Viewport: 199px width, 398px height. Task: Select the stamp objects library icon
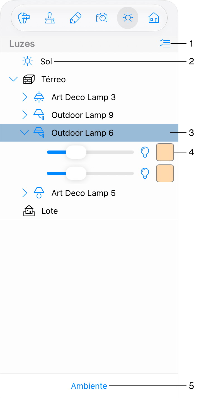(50, 18)
